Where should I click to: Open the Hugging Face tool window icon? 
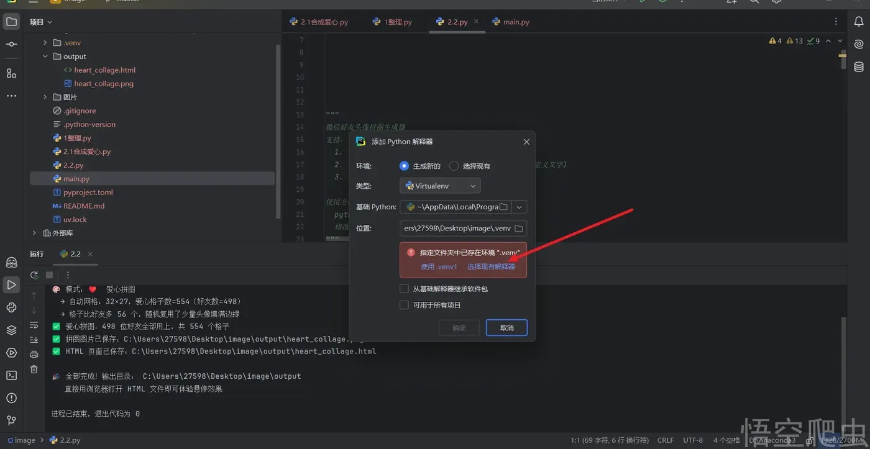pyautogui.click(x=11, y=262)
